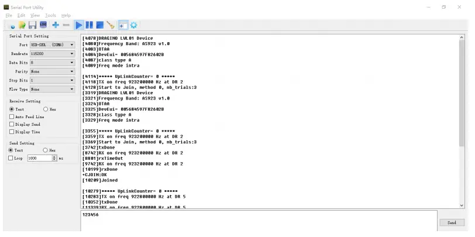
Task: Expand the Data Bits dropdown
Action: [52, 63]
